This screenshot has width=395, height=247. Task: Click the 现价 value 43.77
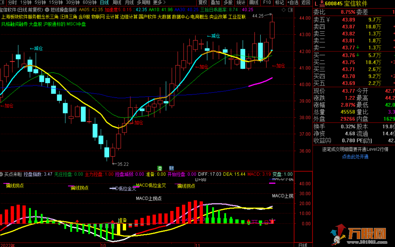point(349,91)
